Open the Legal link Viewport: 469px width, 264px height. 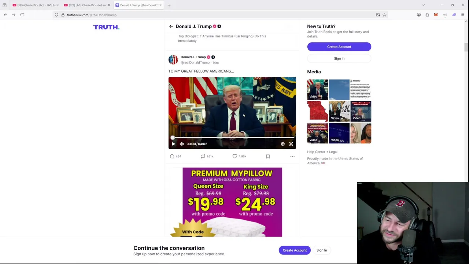333,152
